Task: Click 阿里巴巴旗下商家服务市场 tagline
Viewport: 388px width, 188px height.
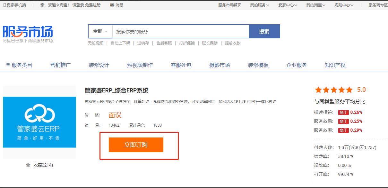Action: click(28, 41)
